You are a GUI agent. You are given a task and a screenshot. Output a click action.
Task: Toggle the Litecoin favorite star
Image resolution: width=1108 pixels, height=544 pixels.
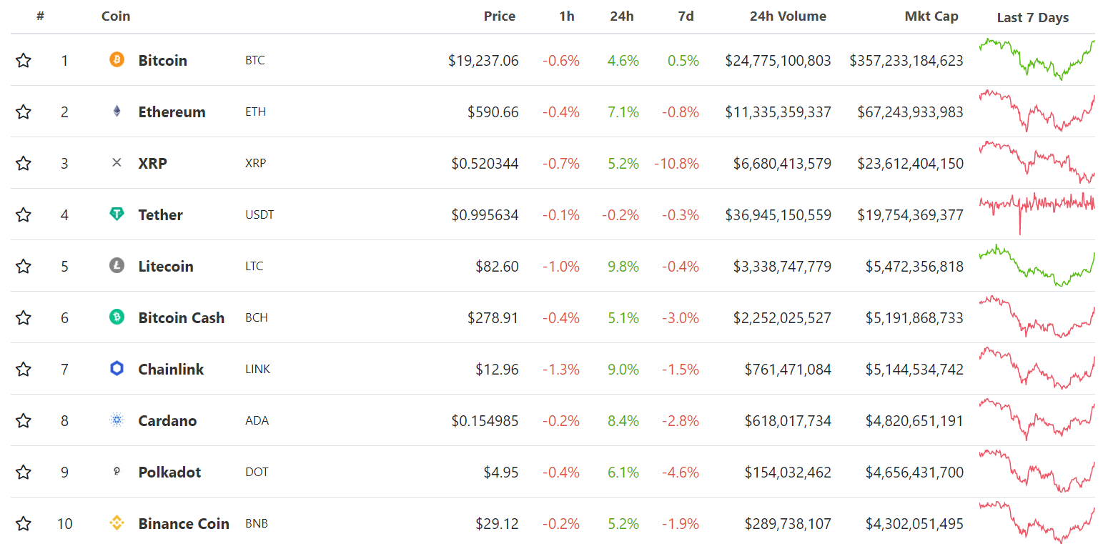24,266
